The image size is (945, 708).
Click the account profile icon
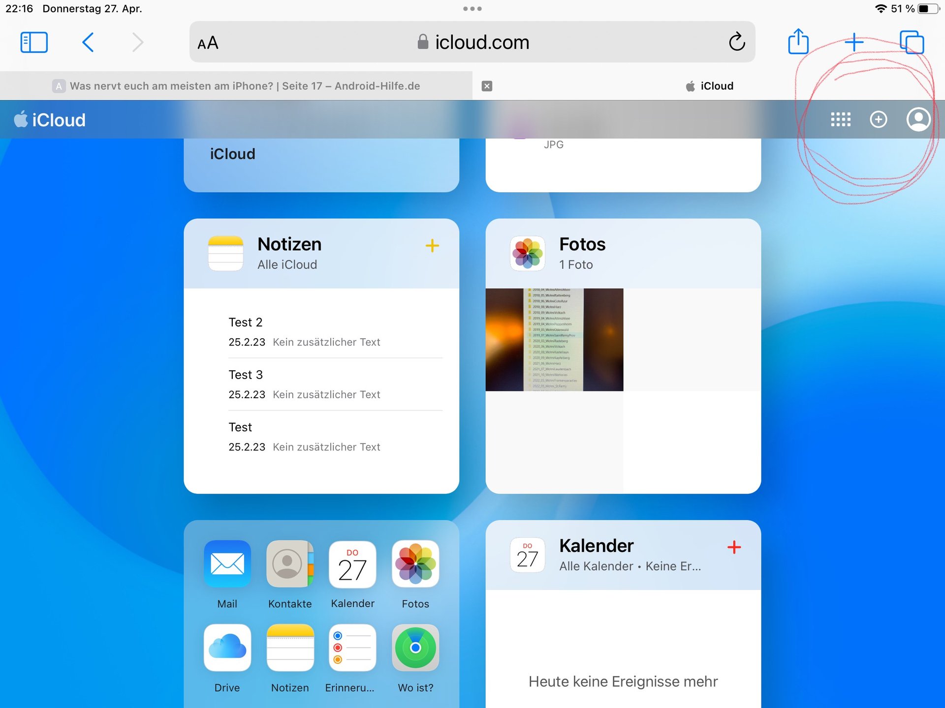pyautogui.click(x=918, y=119)
